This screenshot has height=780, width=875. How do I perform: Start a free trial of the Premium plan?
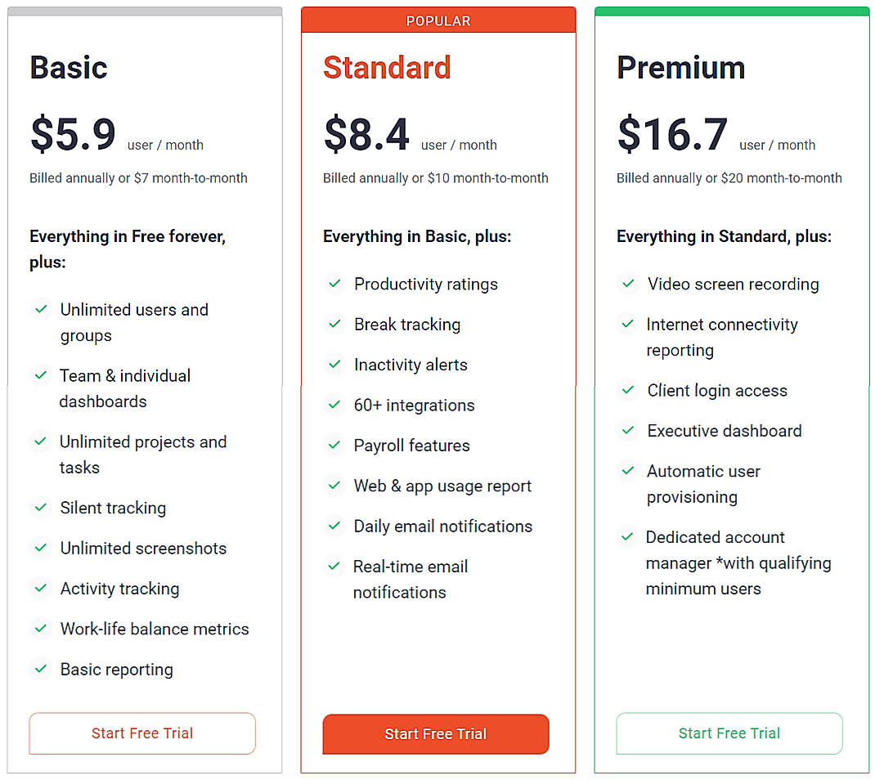[x=729, y=733]
